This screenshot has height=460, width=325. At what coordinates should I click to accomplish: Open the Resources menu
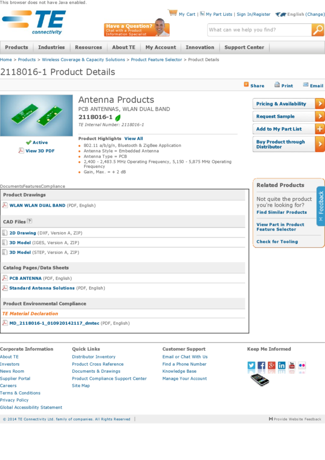pos(88,47)
